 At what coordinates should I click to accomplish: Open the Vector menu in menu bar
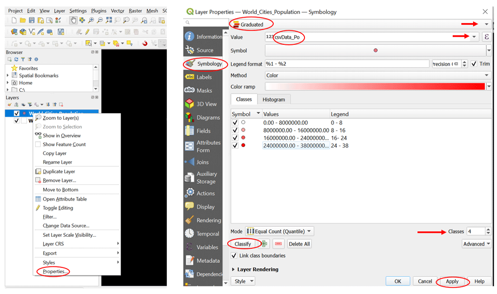click(117, 11)
